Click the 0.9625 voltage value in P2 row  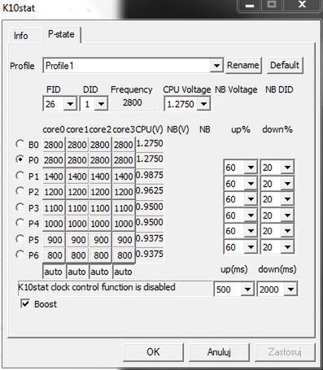(x=150, y=190)
